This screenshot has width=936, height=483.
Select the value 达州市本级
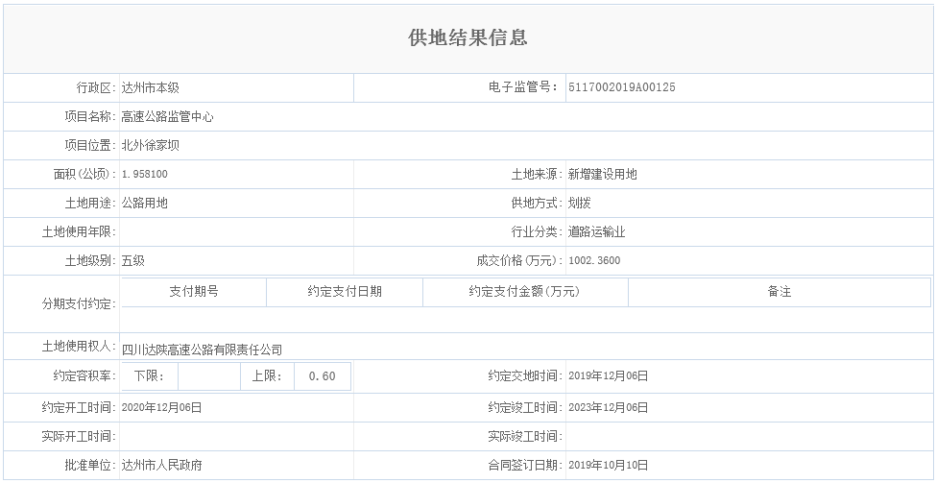151,87
